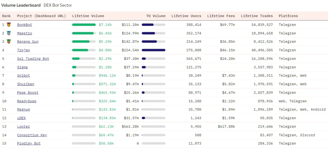
Task: Click Trojan's dark blue 7d volume bar
Action: tap(153, 50)
